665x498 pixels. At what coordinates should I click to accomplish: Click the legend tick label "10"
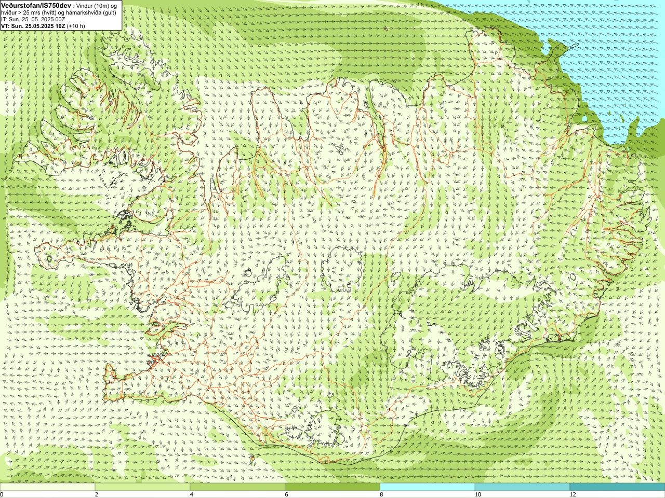(478, 494)
